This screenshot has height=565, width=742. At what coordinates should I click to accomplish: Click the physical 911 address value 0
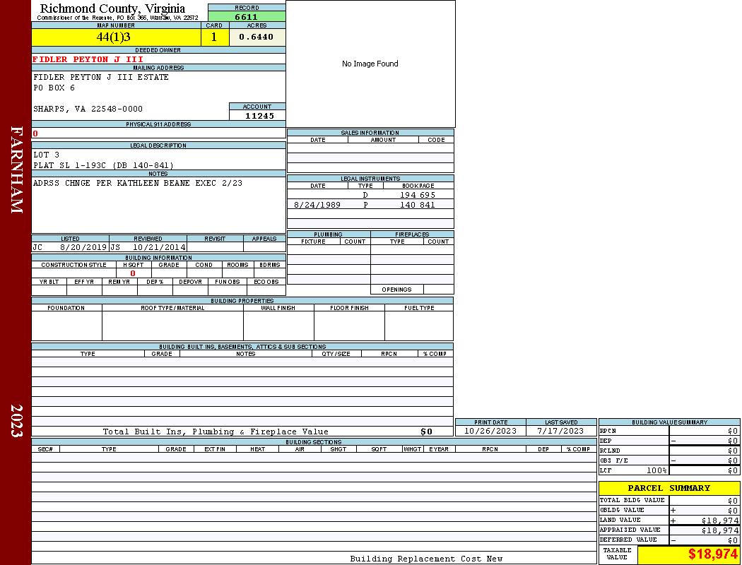[35, 133]
